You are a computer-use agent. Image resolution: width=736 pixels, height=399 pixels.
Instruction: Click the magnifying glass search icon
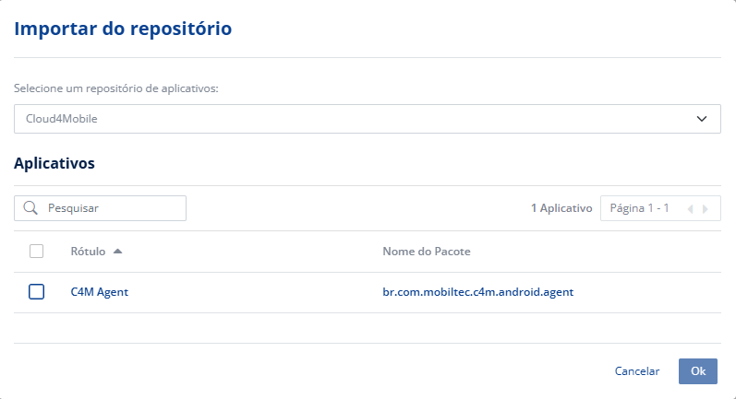(x=30, y=208)
